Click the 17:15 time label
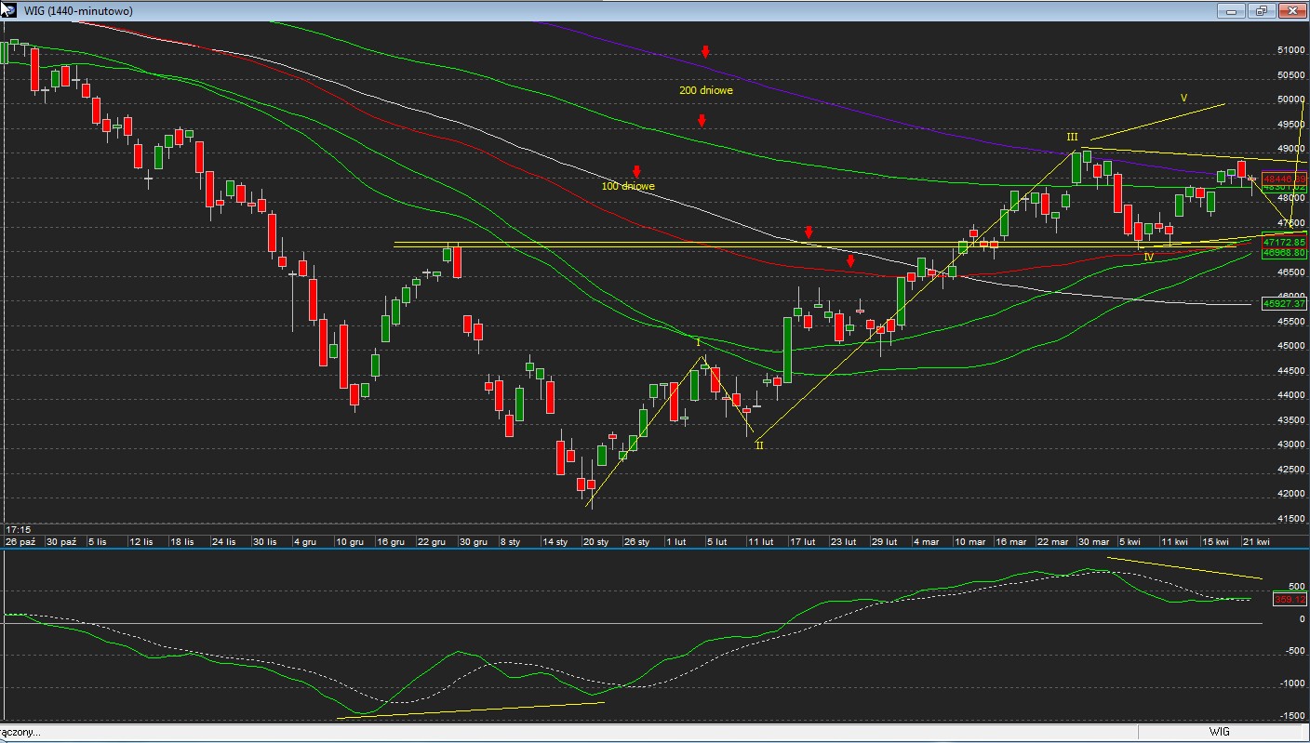Image resolution: width=1310 pixels, height=743 pixels. tap(18, 529)
